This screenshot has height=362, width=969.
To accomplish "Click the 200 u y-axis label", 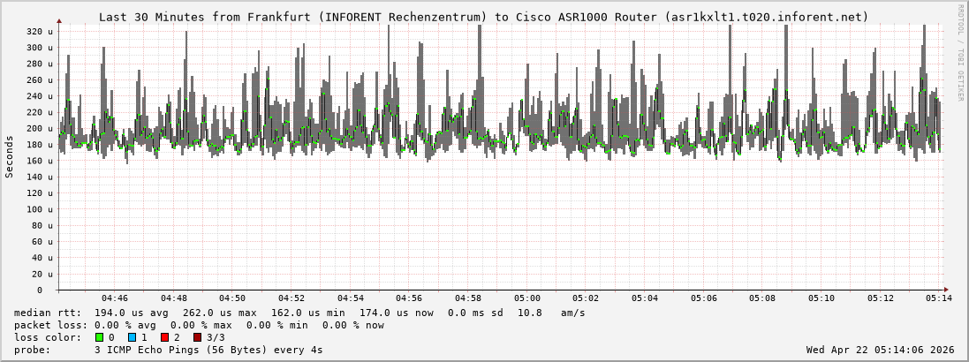I will 39,128.
